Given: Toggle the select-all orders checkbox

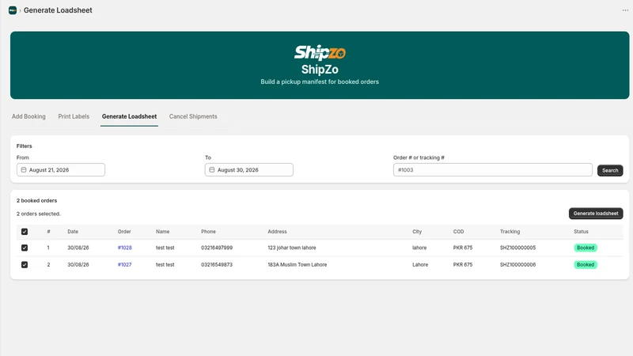Looking at the screenshot, I should (25, 232).
